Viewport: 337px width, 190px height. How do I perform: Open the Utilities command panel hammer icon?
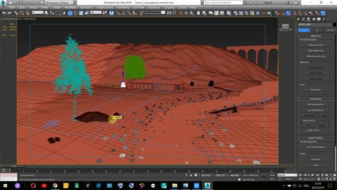pyautogui.click(x=324, y=19)
